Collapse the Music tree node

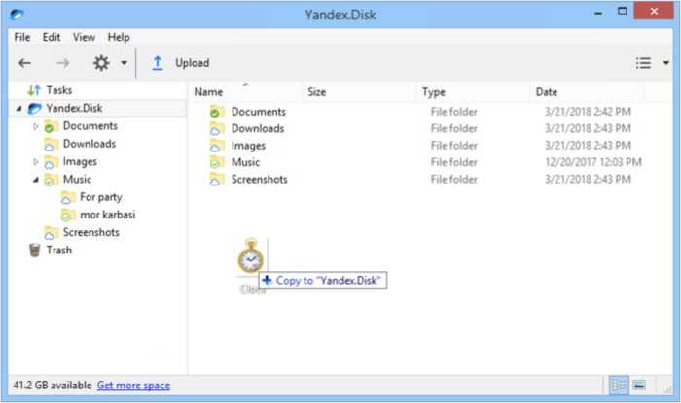[36, 180]
